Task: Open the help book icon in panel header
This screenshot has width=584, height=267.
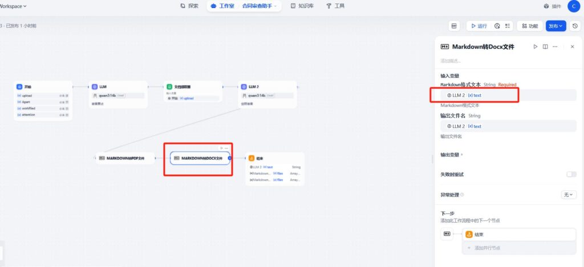Action: point(545,47)
